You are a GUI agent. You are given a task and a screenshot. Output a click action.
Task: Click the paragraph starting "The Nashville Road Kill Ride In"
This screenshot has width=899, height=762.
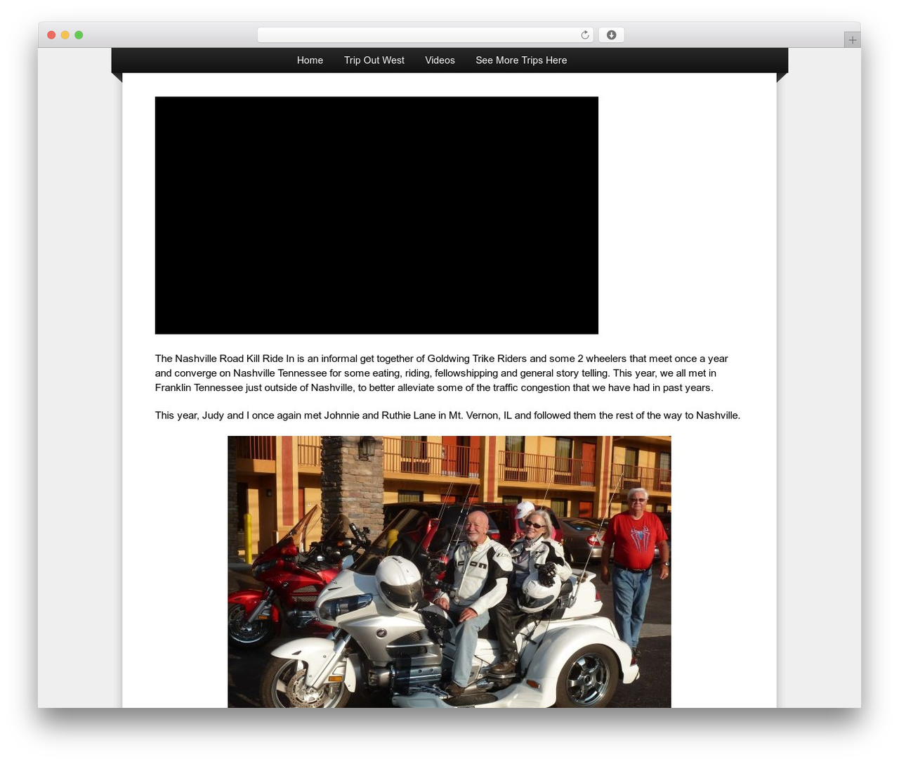click(442, 373)
